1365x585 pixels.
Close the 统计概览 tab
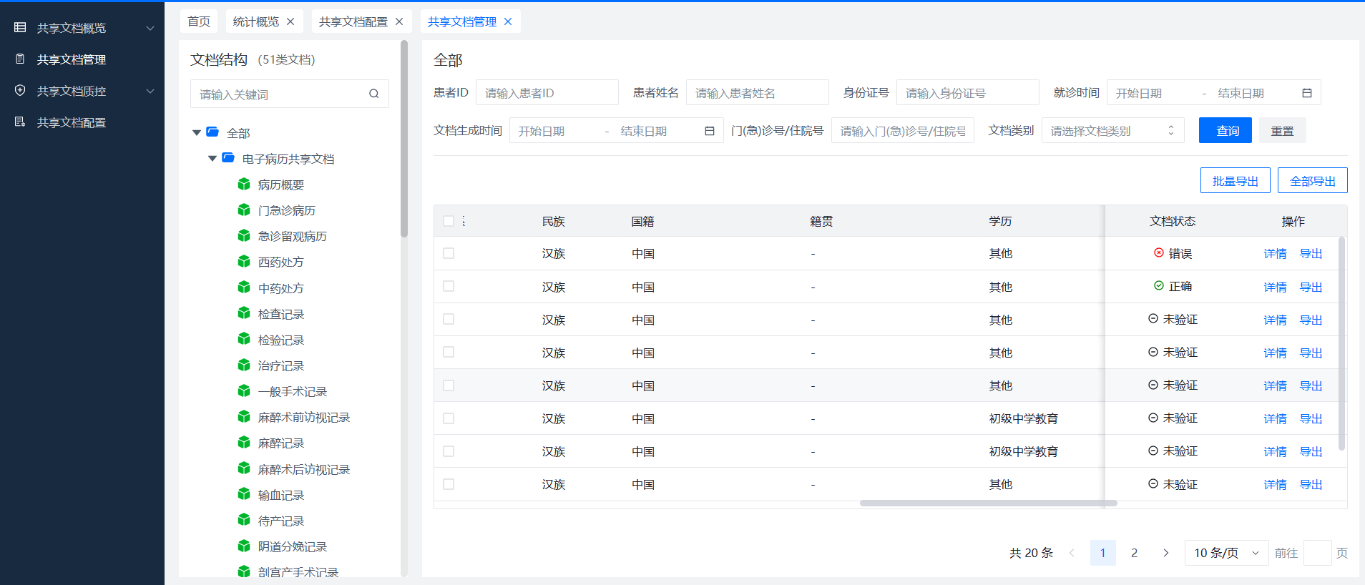[x=290, y=21]
